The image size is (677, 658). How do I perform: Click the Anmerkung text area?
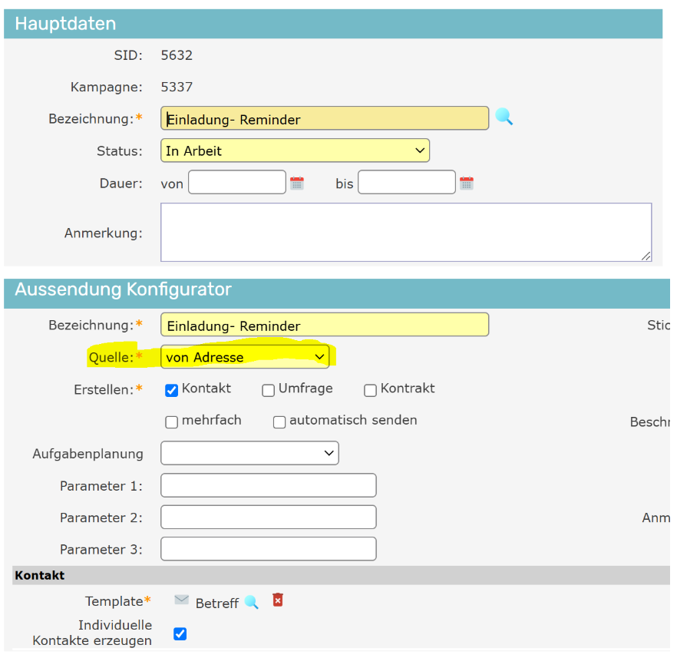tap(405, 232)
